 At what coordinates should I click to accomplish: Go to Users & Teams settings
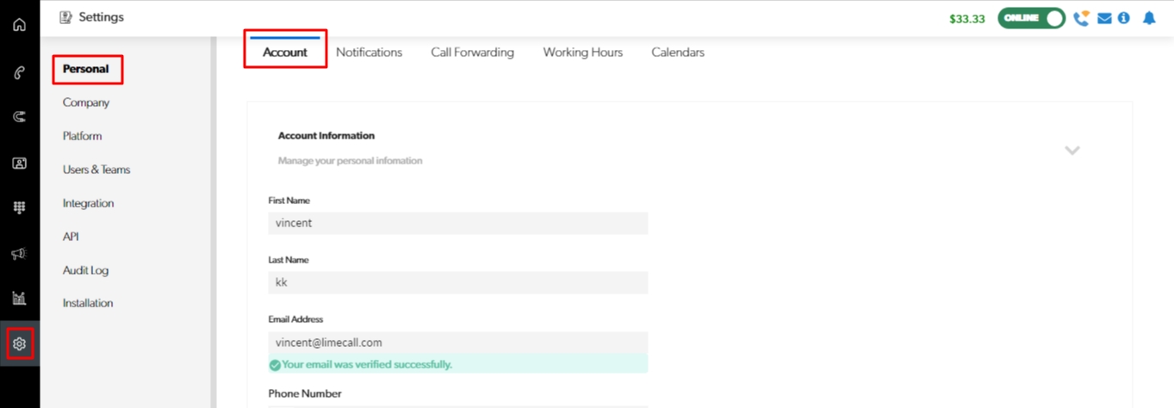[96, 170]
